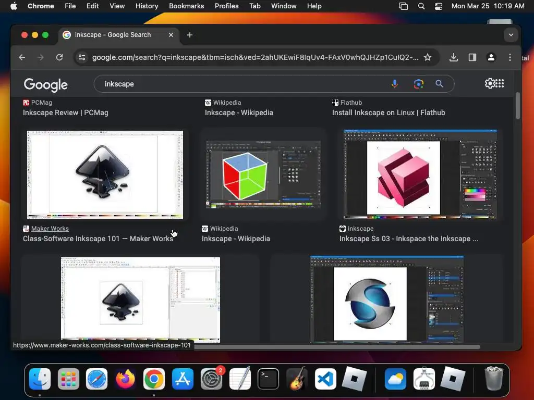
Task: Open Google quick settings gear
Action: 490,83
